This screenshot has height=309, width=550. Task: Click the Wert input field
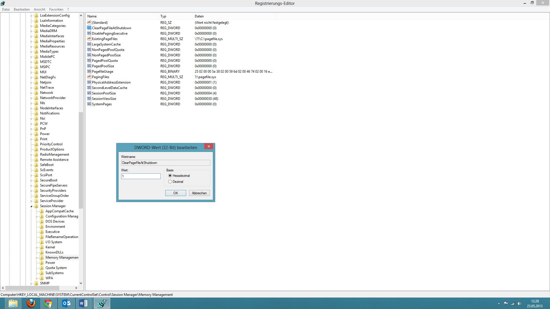click(141, 176)
